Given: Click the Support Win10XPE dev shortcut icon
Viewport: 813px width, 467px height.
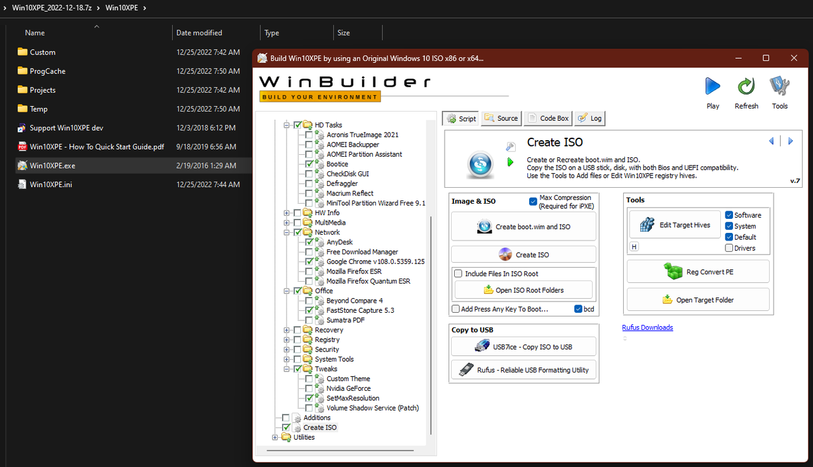Looking at the screenshot, I should [22, 128].
